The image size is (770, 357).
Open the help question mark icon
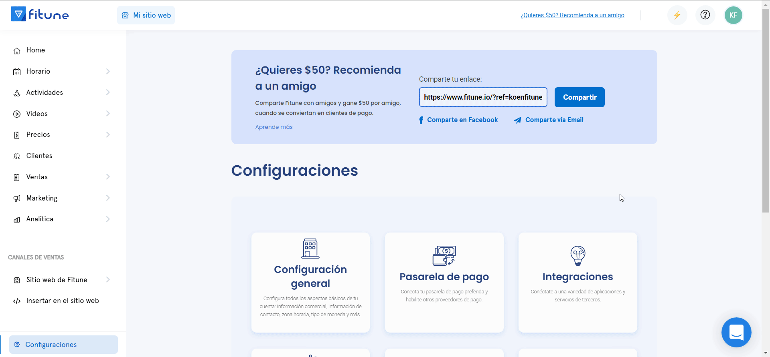(705, 15)
